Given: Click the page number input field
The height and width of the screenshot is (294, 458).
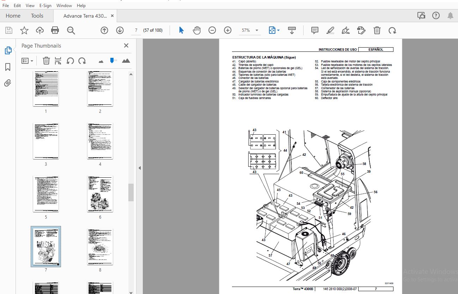Looking at the screenshot, I should (136, 30).
